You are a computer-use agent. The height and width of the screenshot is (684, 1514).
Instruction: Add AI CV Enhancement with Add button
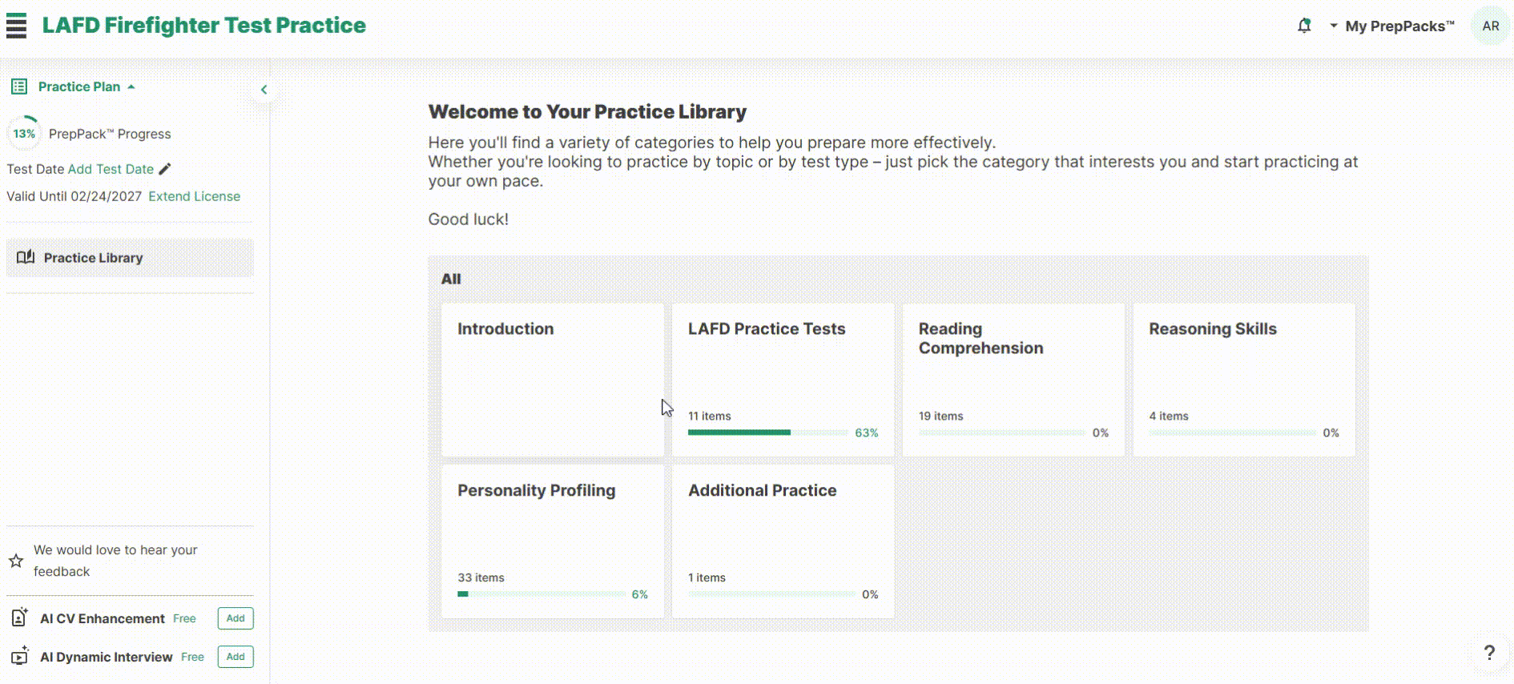click(x=236, y=618)
